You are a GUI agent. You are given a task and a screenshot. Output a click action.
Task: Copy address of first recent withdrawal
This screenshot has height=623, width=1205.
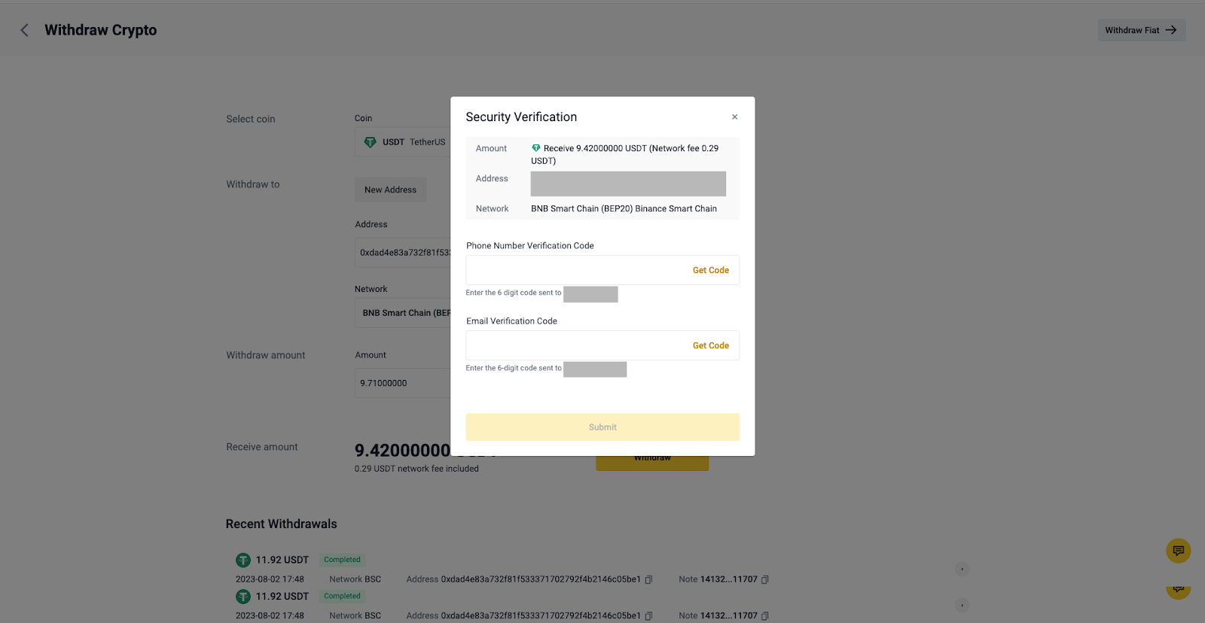click(648, 579)
